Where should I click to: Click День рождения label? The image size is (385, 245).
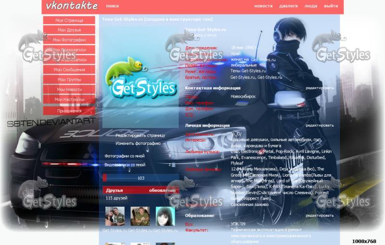point(201,48)
